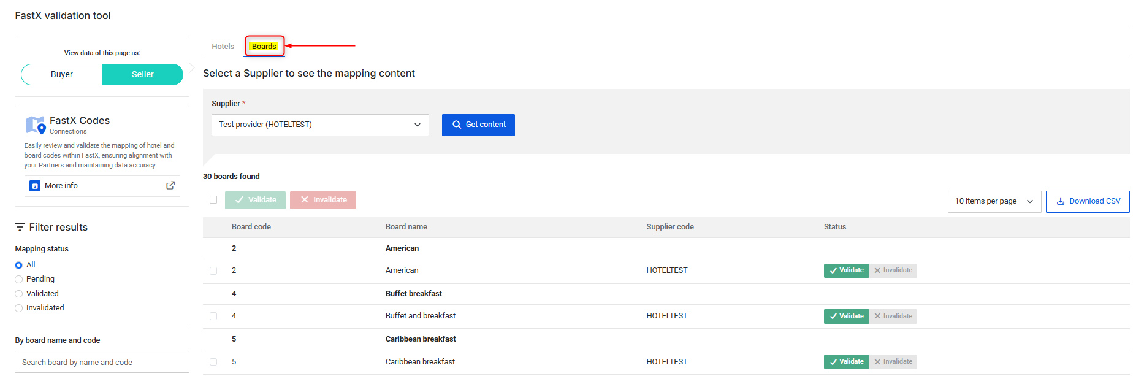Select the Pending mapping status radio
Image resolution: width=1144 pixels, height=376 pixels.
[19, 280]
